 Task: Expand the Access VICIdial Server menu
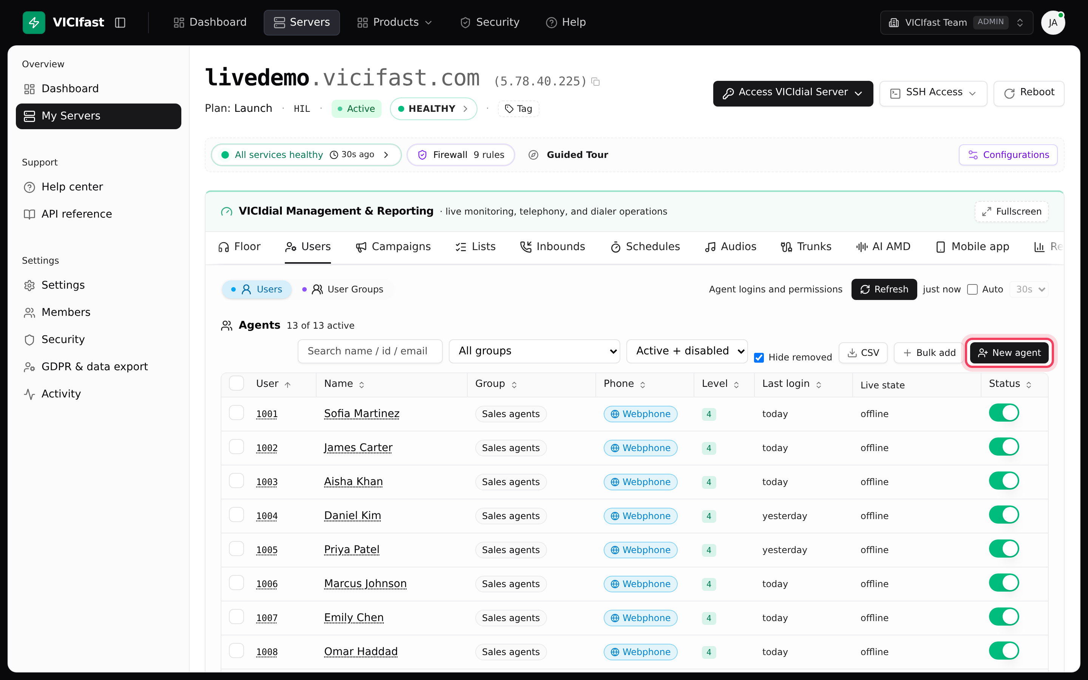coord(793,93)
